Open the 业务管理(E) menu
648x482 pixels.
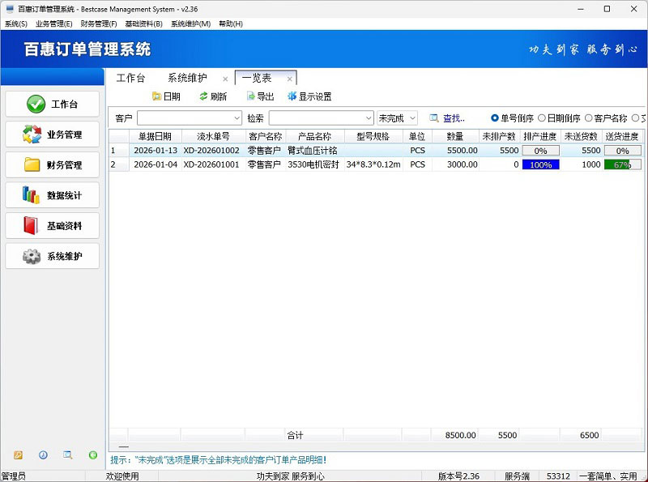pyautogui.click(x=53, y=23)
